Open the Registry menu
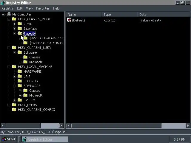This screenshot has height=143, width=191. click(x=7, y=8)
